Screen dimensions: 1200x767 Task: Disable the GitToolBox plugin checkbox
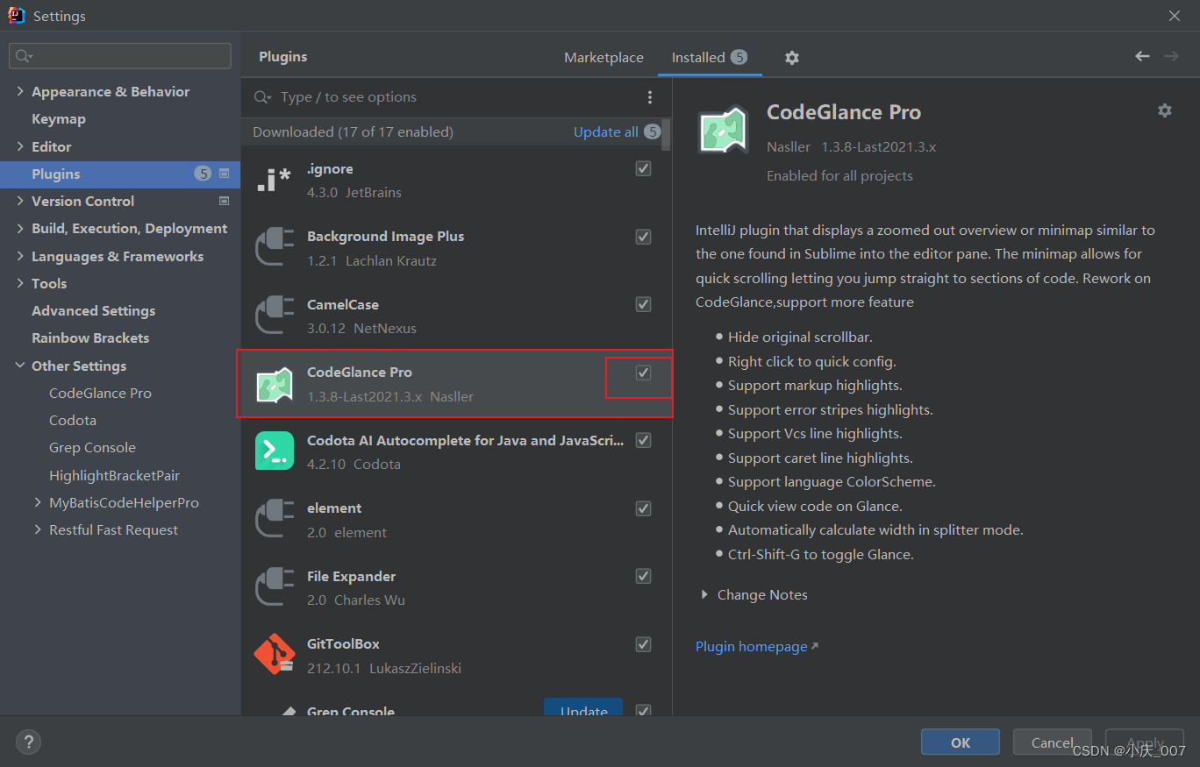(x=644, y=644)
